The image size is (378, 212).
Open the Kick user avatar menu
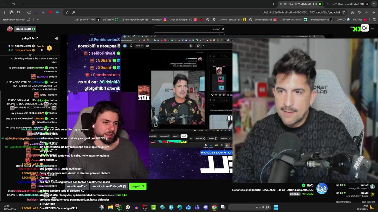[x=10, y=29]
